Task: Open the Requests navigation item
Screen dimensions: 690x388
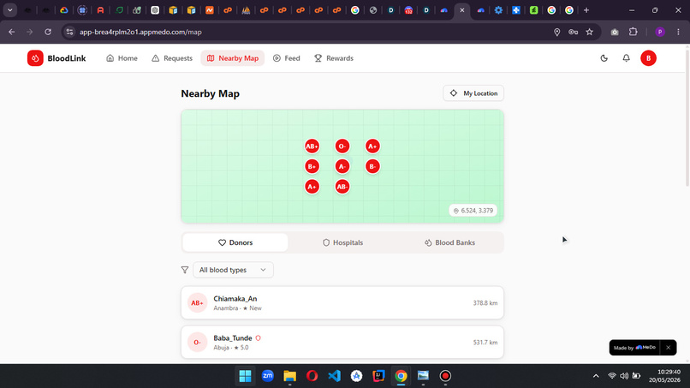Action: tap(172, 58)
